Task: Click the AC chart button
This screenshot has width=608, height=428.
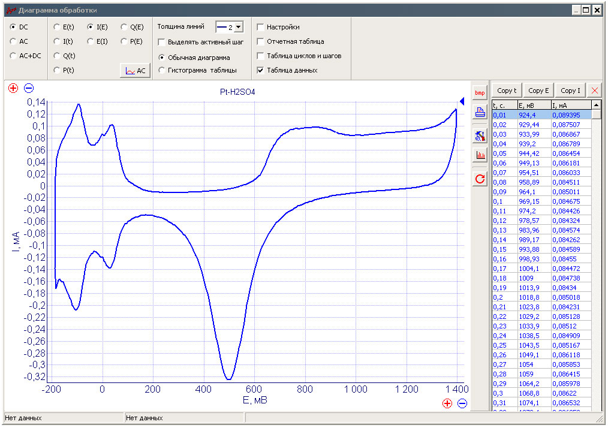Action: click(136, 71)
